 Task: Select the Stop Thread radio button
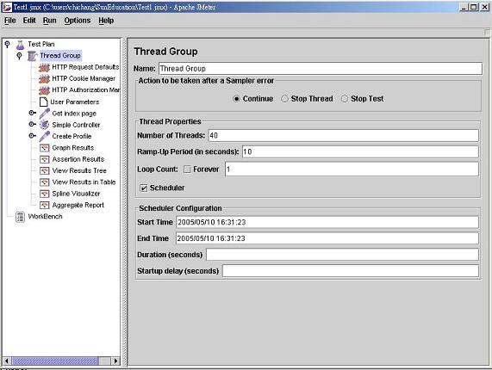(x=284, y=99)
